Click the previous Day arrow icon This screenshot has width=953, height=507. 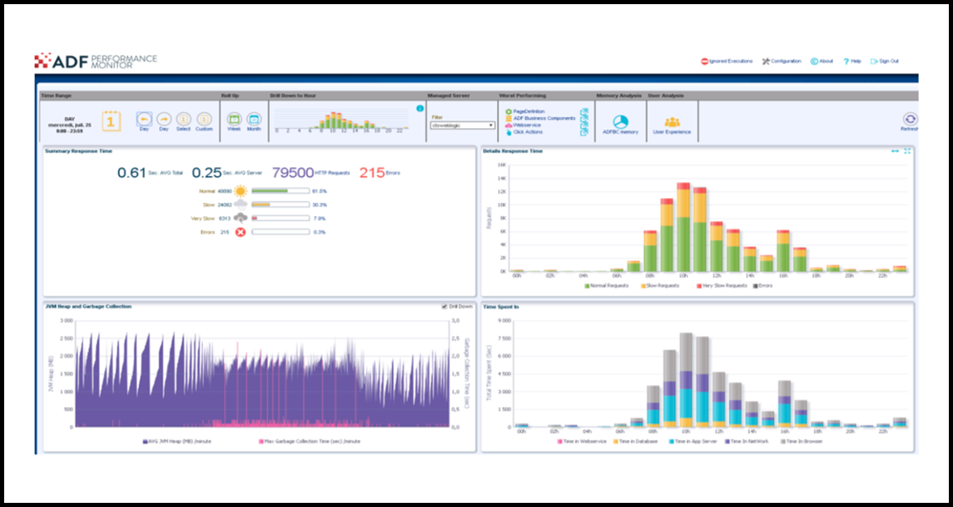click(144, 120)
